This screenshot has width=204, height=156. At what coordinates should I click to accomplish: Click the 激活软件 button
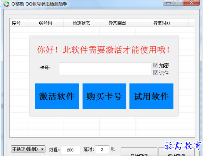(x=57, y=96)
